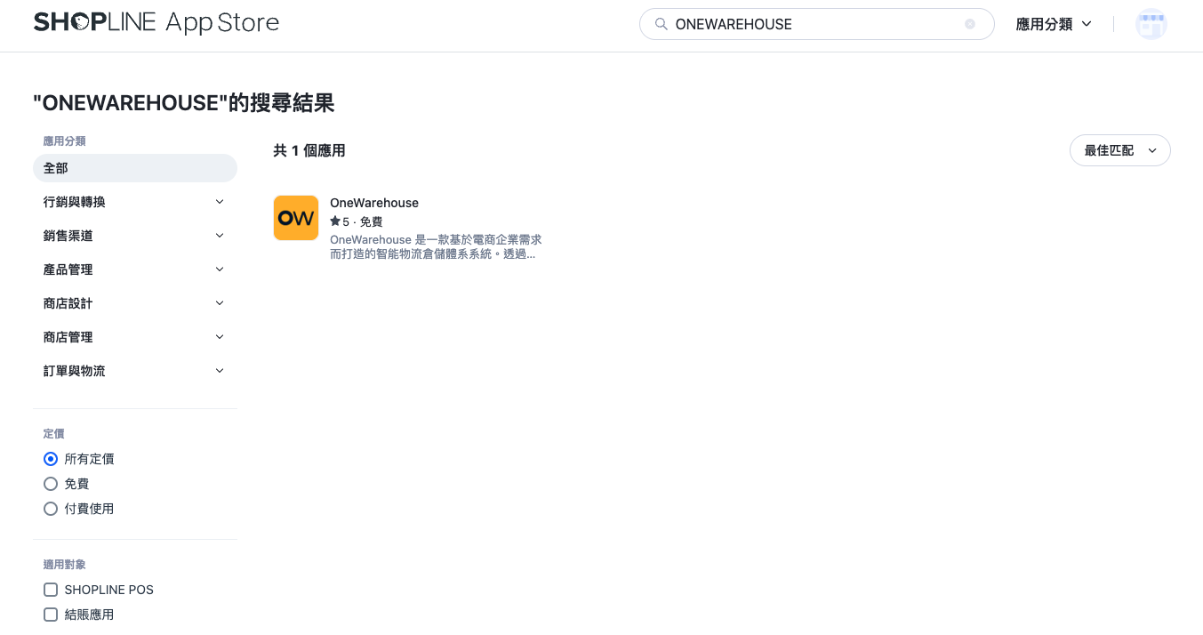Viewport: 1203px width, 635px height.
Task: Select the 商店管理 category label
Action: point(68,337)
